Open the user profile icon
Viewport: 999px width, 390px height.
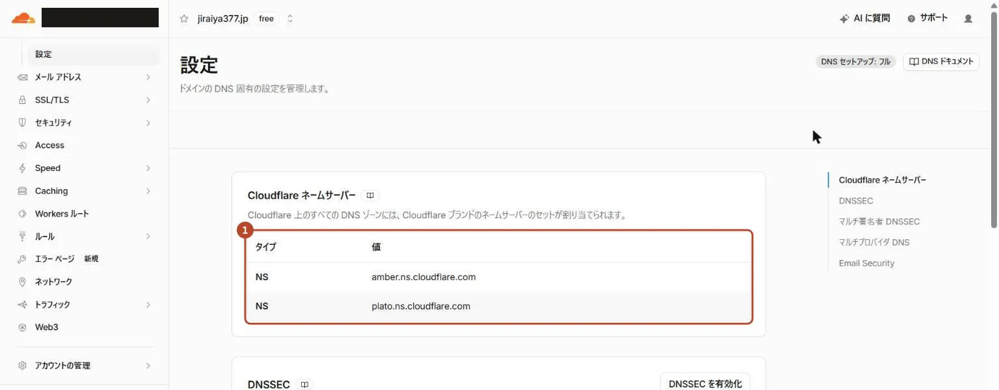(x=968, y=18)
